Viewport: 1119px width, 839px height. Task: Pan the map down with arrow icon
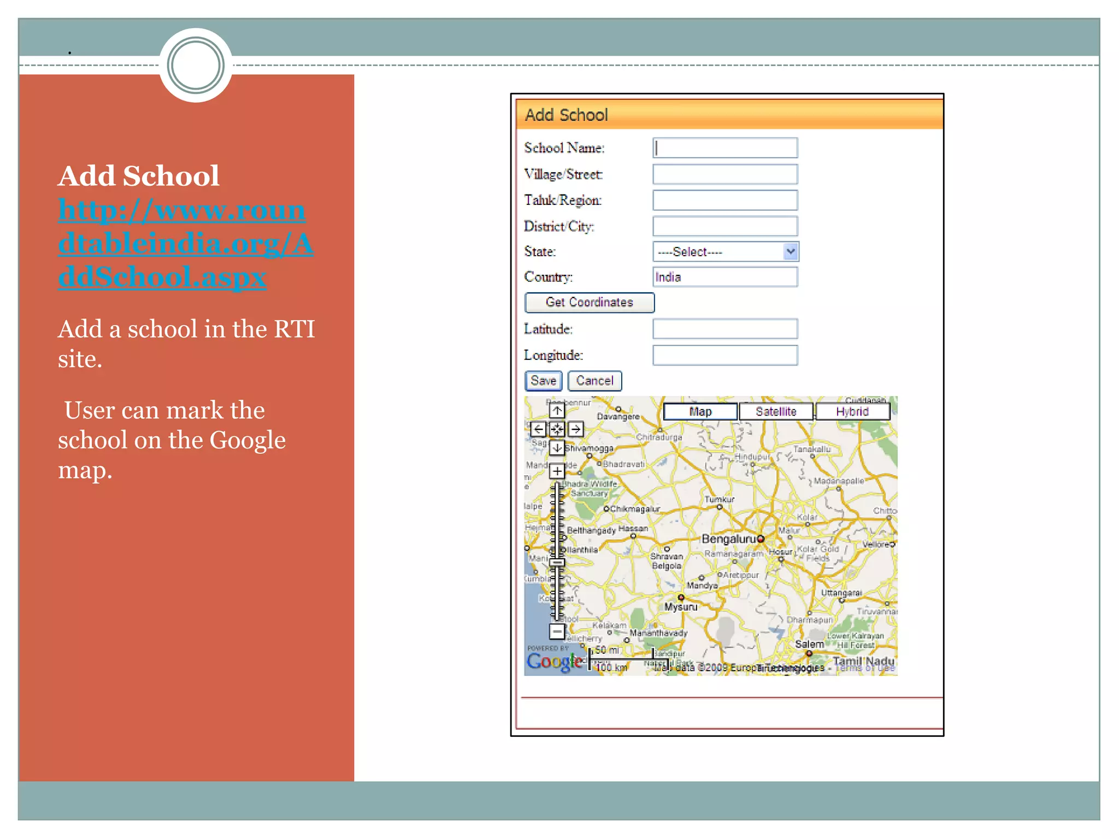(x=557, y=448)
